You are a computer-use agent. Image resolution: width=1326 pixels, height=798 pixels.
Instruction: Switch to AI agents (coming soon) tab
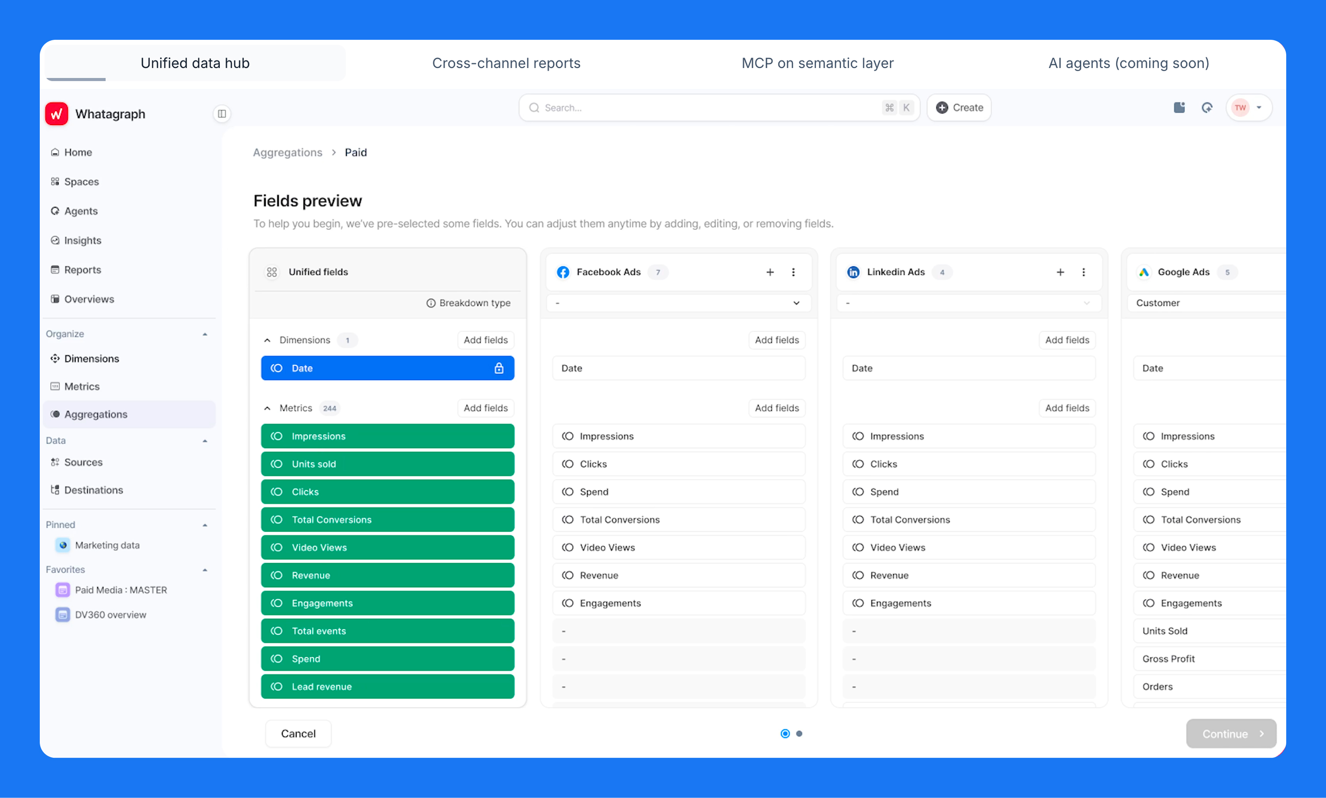tap(1129, 63)
